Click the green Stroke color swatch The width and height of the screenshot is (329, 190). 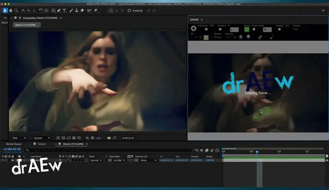[x=247, y=29]
